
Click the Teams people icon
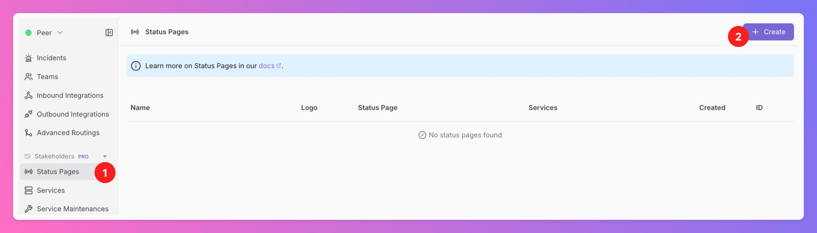click(28, 77)
